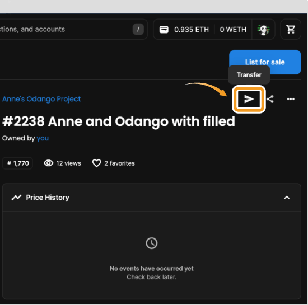Click the Transfer paper-plane icon

click(x=249, y=99)
